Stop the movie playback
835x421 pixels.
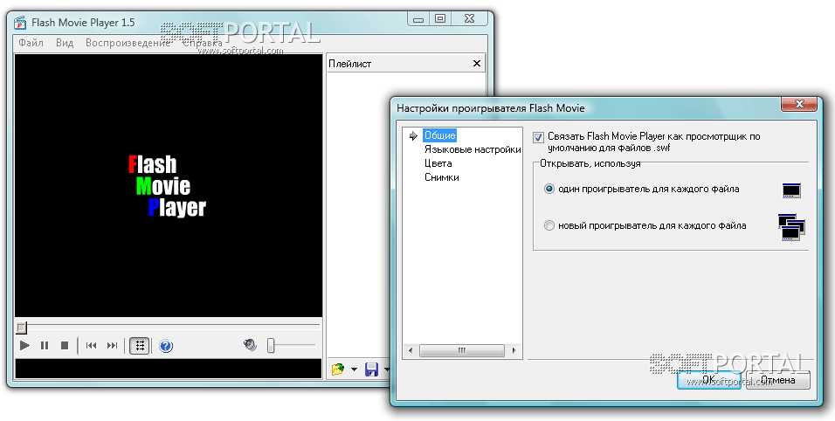(65, 345)
